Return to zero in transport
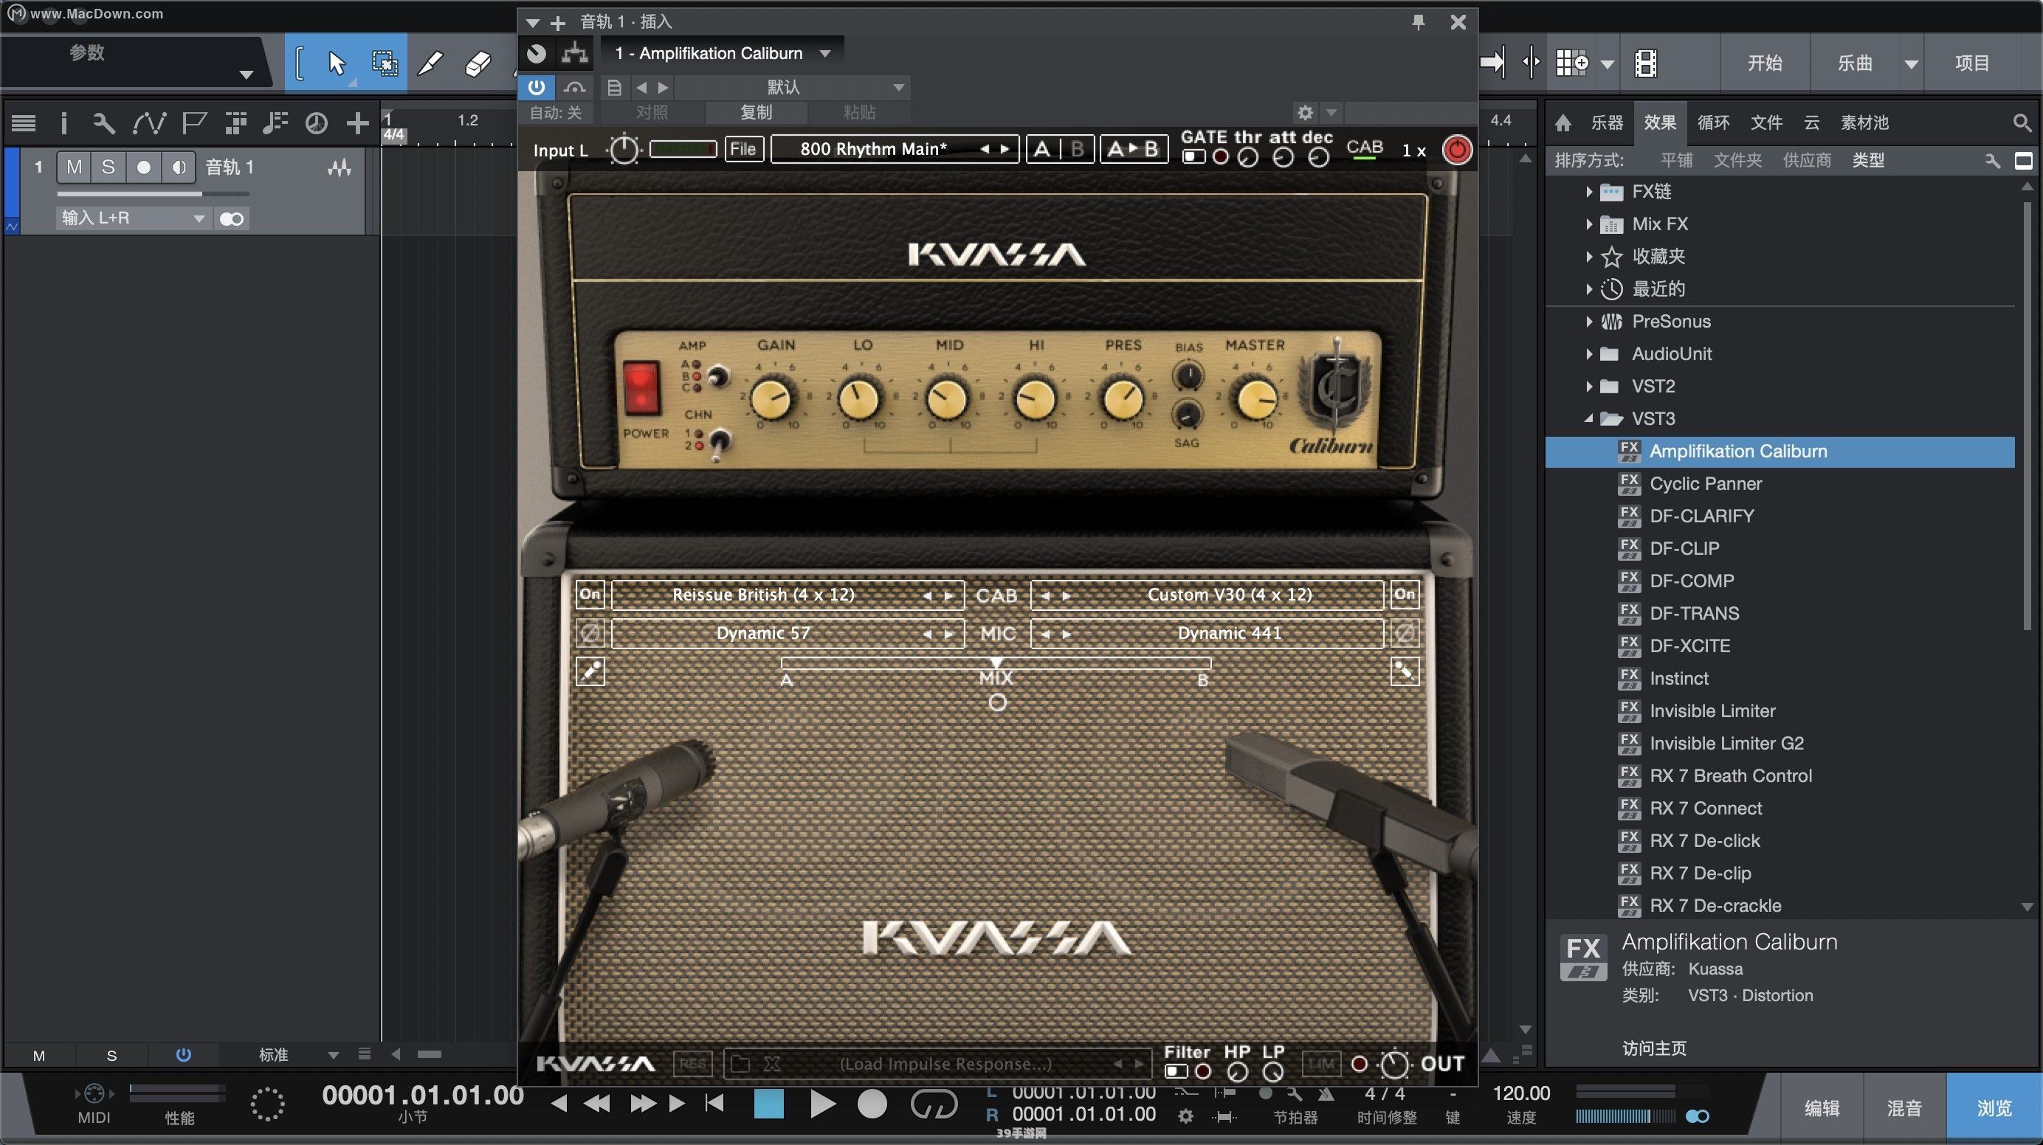2043x1145 pixels. [714, 1103]
